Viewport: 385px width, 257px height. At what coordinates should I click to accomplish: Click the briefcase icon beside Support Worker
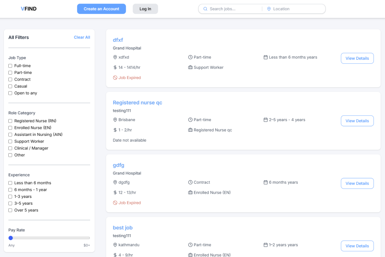(x=190, y=67)
